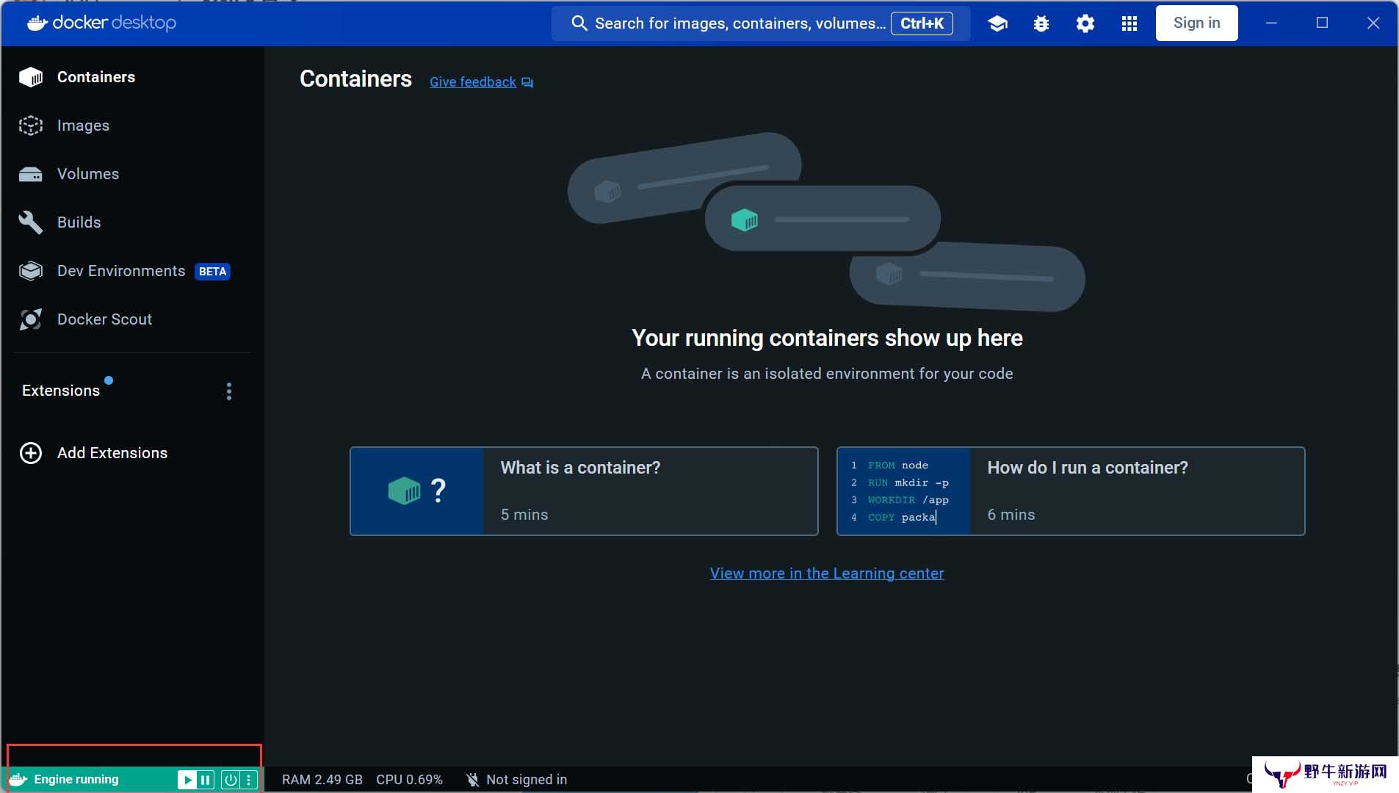
Task: Click the Sign in button
Action: (x=1197, y=23)
